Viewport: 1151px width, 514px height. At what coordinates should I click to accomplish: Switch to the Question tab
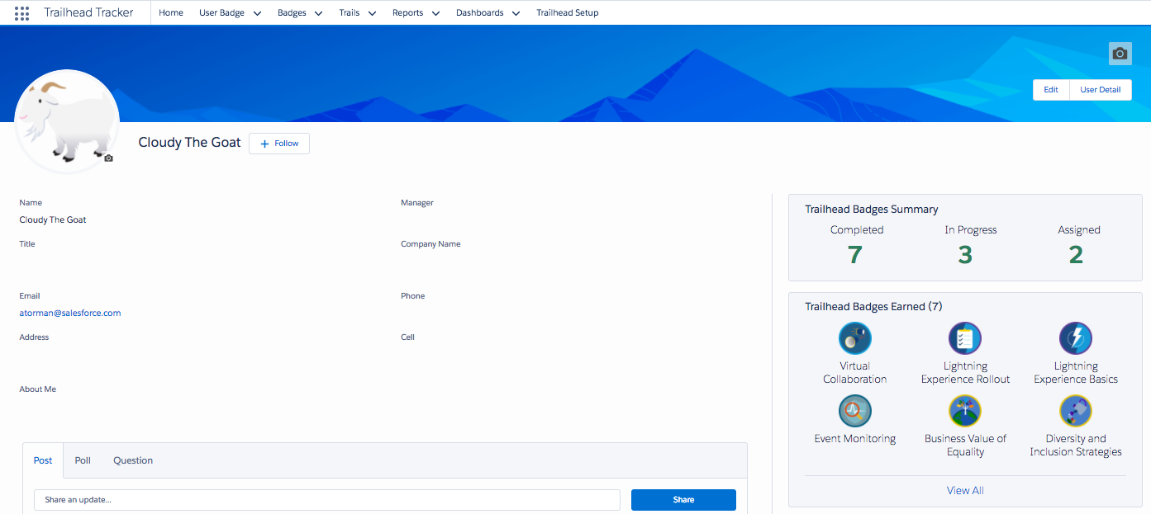133,460
